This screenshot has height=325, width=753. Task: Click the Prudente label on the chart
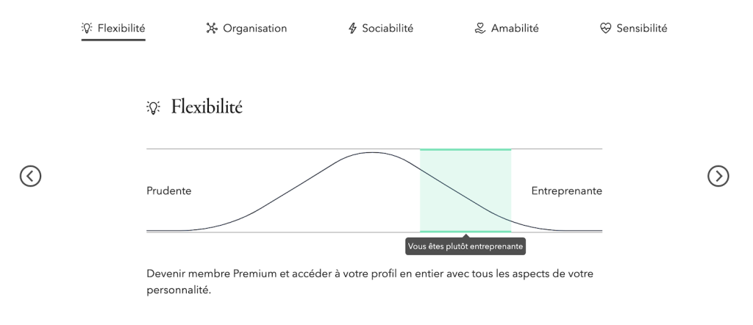[x=169, y=190]
